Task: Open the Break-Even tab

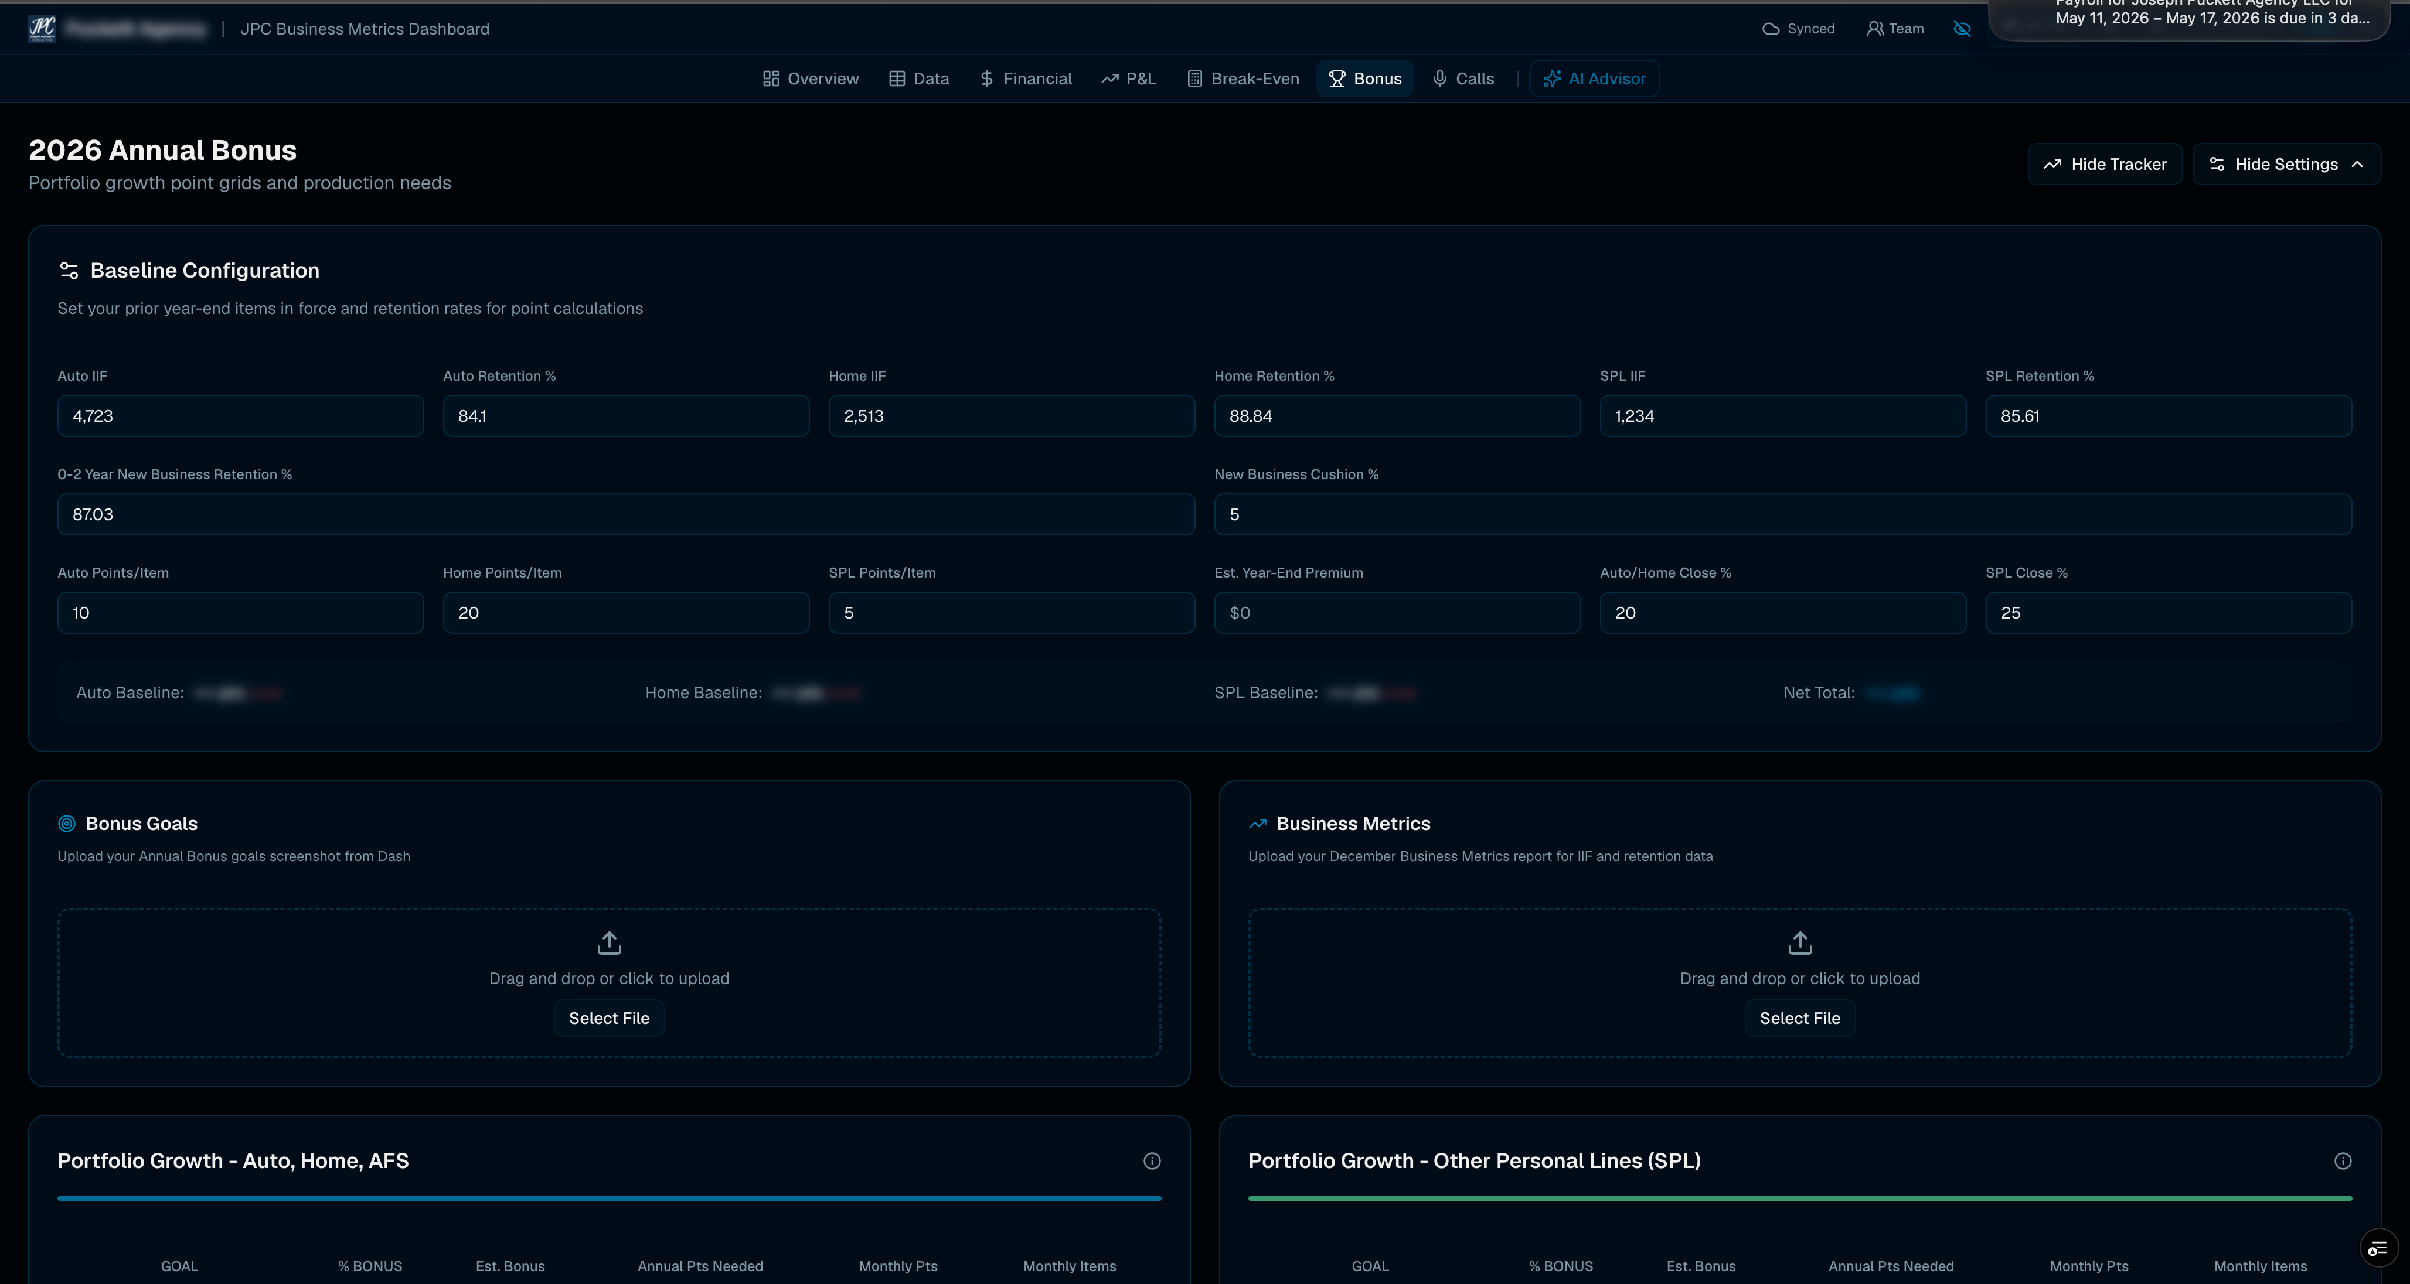Action: coord(1243,78)
